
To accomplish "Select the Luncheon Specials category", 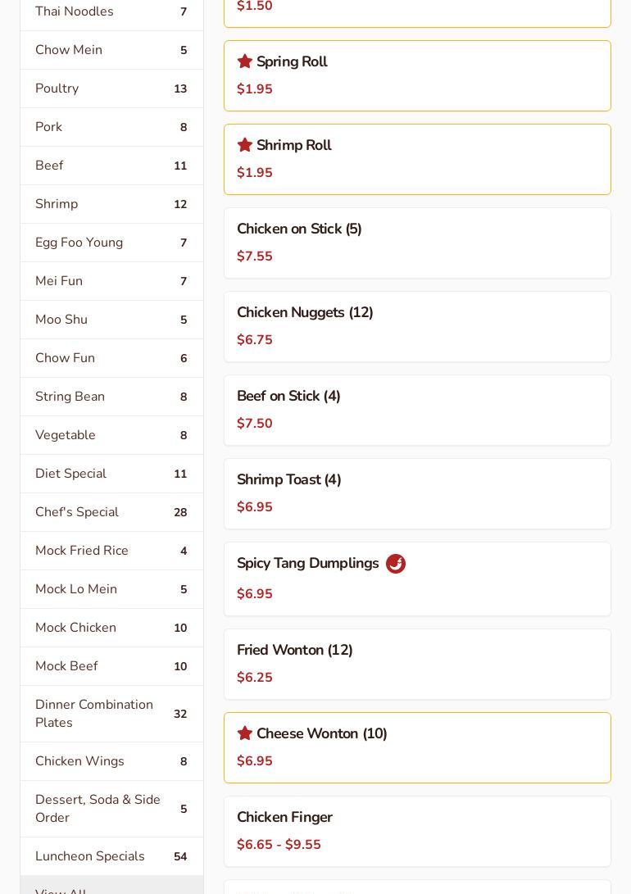I will (111, 856).
